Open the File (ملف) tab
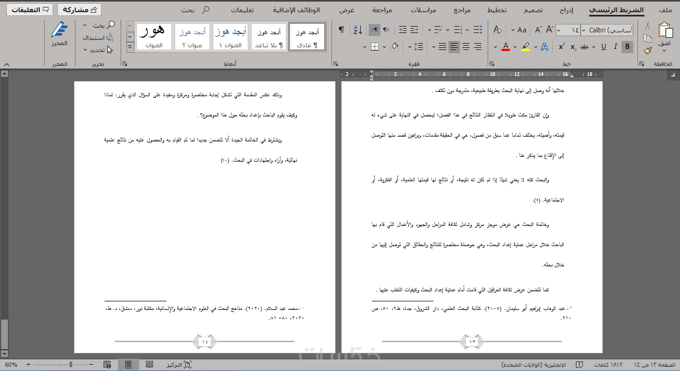This screenshot has height=371, width=680. 665,10
